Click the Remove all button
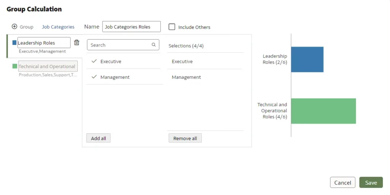 [185, 138]
